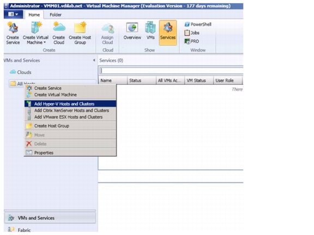The height and width of the screenshot is (235, 314).
Task: Choose Create Virtual Machine in context menu
Action: 70,95
